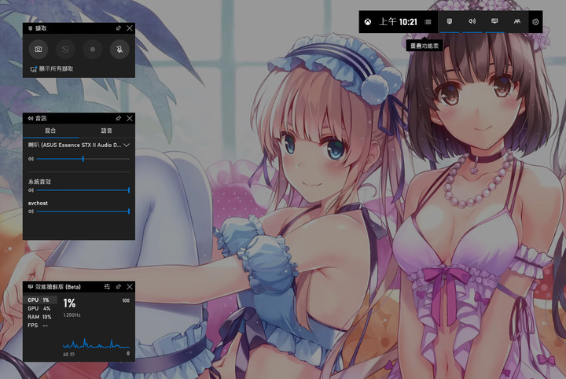Pin the Capture (擷取) widget
566x379 pixels.
click(x=119, y=28)
